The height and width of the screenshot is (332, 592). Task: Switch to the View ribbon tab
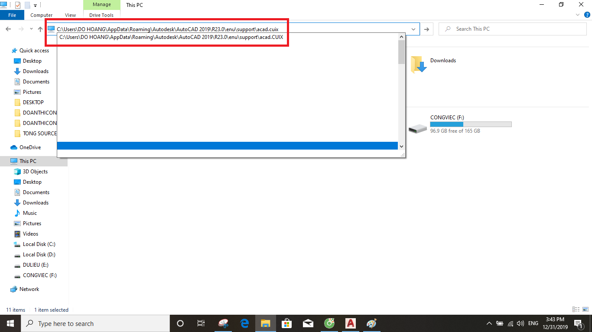click(x=70, y=15)
